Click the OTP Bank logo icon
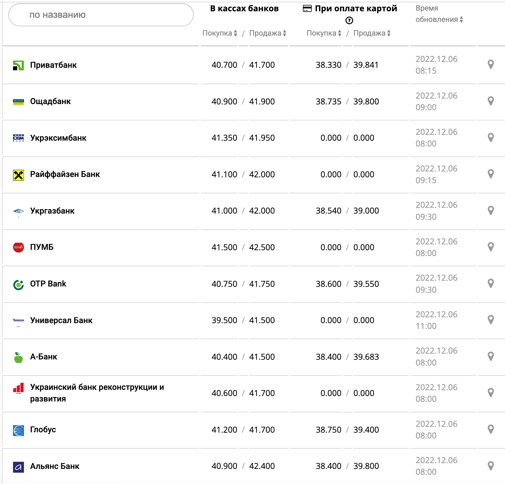This screenshot has height=484, width=505. (x=18, y=284)
